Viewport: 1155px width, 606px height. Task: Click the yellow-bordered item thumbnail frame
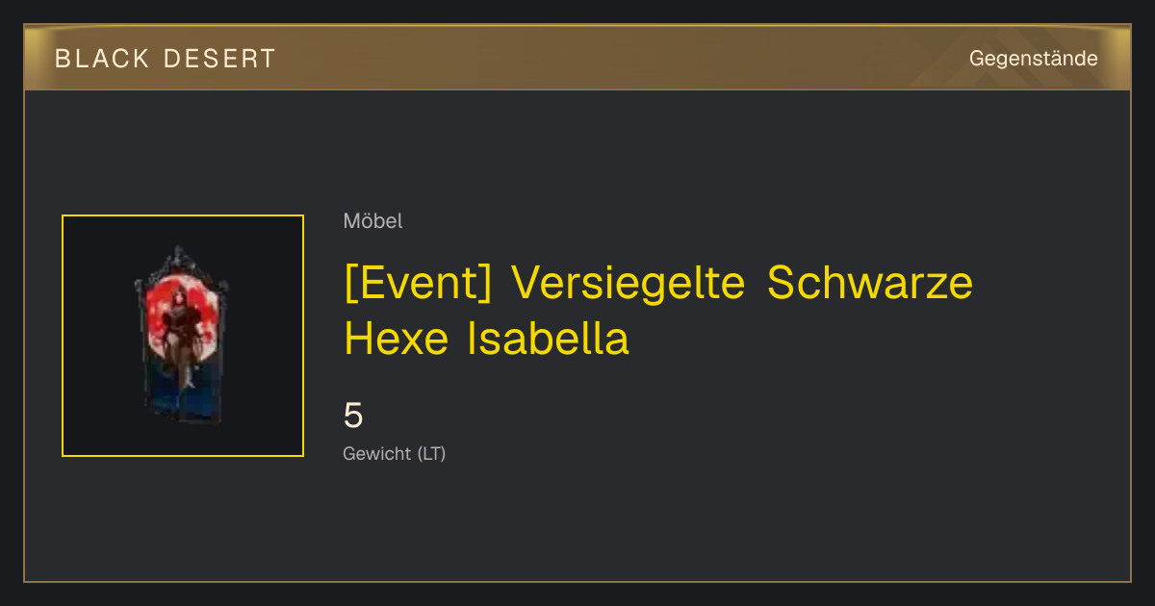click(x=183, y=336)
